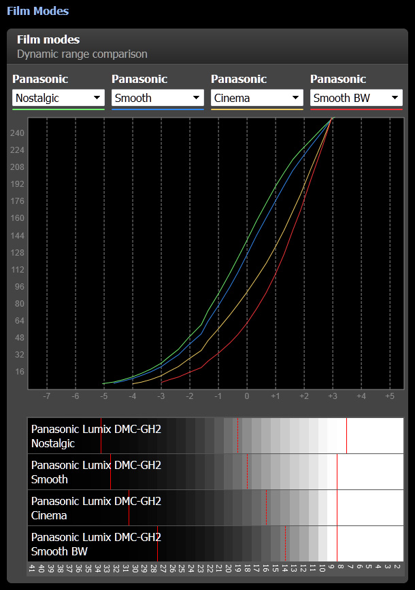Click the Panasonic label above Smooth BW dropdown
This screenshot has width=415, height=590.
coord(338,79)
